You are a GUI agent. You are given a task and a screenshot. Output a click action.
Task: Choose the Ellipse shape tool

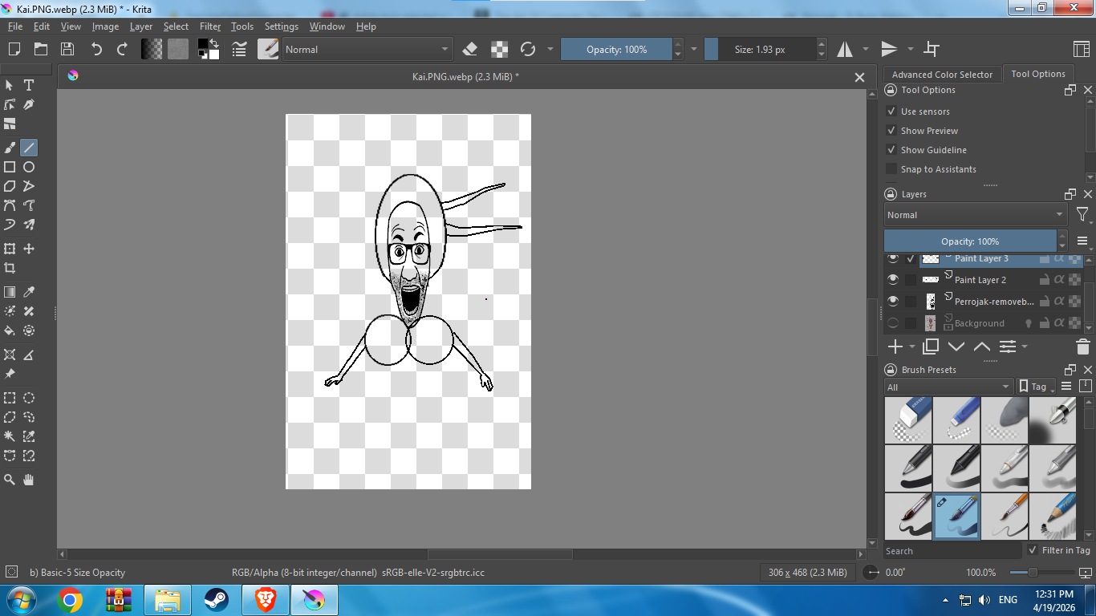[x=29, y=167]
